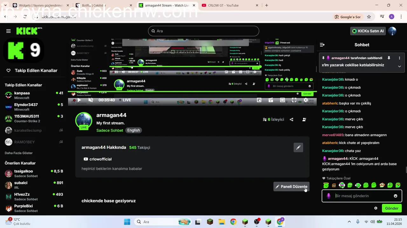Unmute the stream player
The image size is (407, 228).
click(x=91, y=100)
